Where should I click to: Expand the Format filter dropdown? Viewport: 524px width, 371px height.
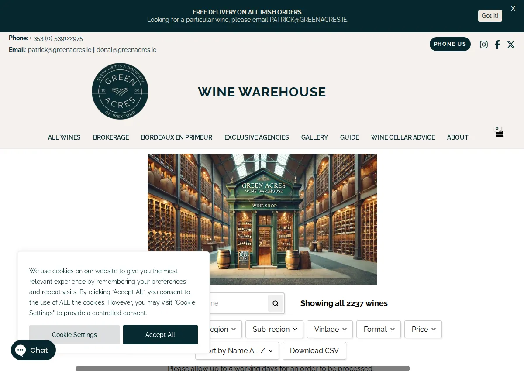pyautogui.click(x=379, y=329)
